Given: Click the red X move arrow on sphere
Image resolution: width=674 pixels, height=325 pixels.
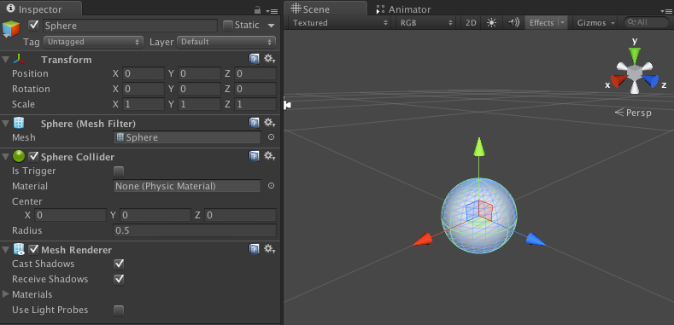Looking at the screenshot, I should pos(422,240).
